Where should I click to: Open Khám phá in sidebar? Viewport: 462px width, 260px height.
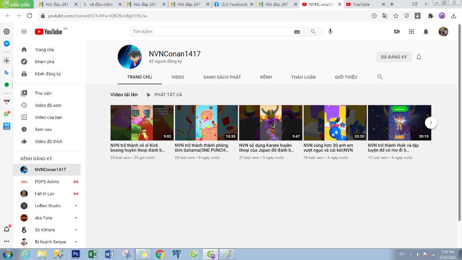47,61
